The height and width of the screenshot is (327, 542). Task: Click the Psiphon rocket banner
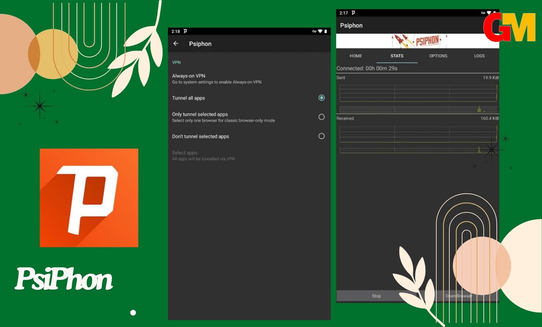point(417,41)
